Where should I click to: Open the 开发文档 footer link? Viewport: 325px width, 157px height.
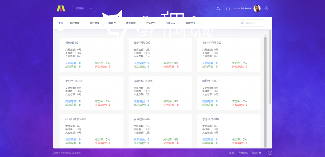pyautogui.click(x=243, y=153)
